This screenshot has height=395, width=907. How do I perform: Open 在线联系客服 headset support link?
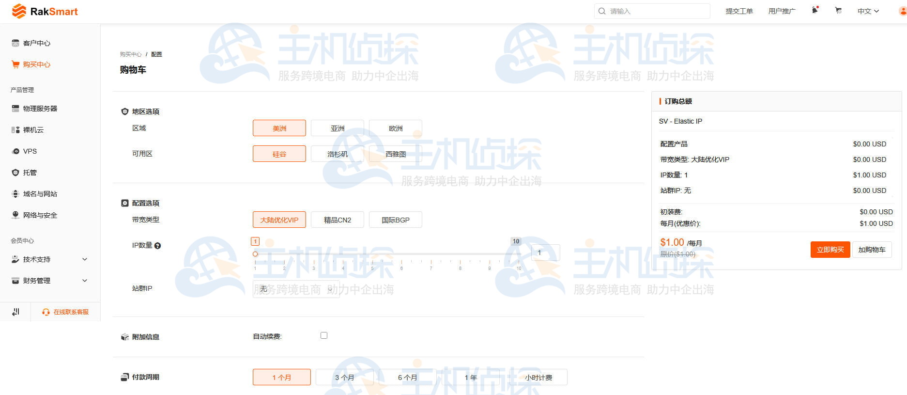[65, 312]
